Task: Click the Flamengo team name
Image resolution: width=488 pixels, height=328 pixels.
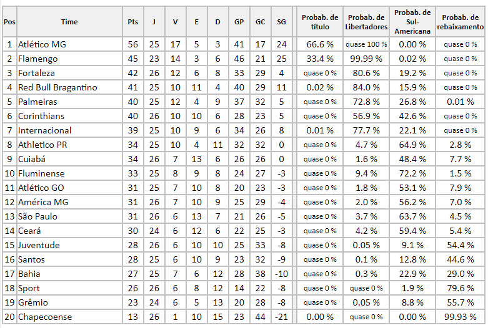Action: [37, 59]
